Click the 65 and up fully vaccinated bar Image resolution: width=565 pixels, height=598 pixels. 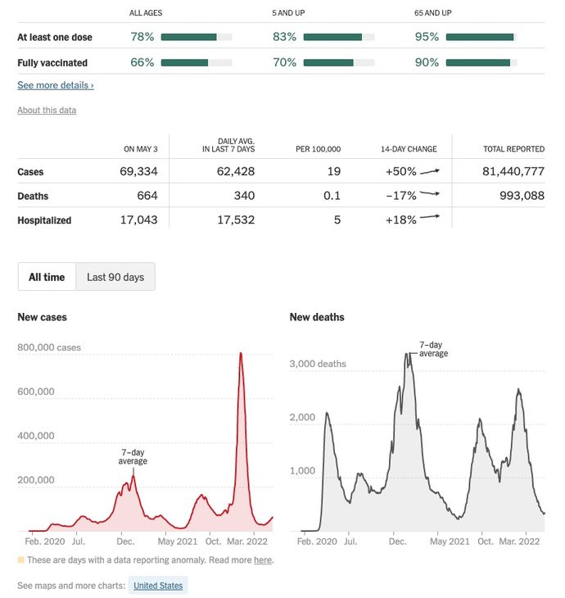coord(481,62)
